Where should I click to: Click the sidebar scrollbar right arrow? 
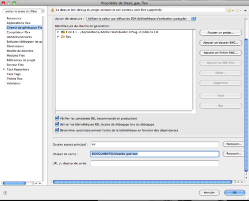(x=40, y=183)
